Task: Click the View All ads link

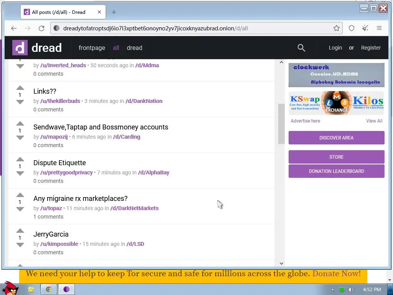Action: [x=374, y=121]
